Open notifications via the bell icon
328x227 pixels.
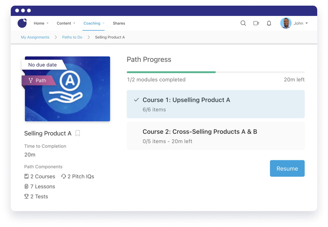269,23
